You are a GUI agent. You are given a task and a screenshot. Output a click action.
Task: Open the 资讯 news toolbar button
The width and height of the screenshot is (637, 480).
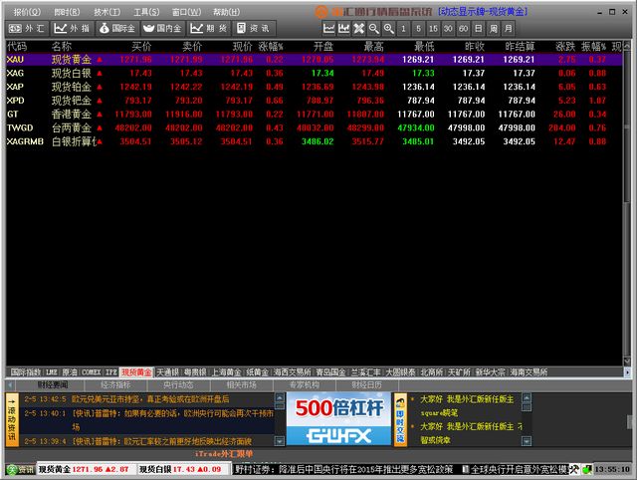pyautogui.click(x=254, y=29)
